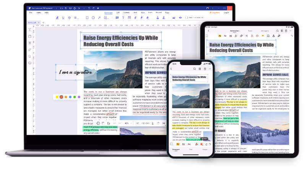Pick the blue color swatch on the laptop
The height and width of the screenshot is (169, 305).
click(x=70, y=97)
